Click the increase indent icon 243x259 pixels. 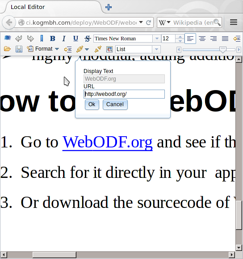click(x=68, y=49)
